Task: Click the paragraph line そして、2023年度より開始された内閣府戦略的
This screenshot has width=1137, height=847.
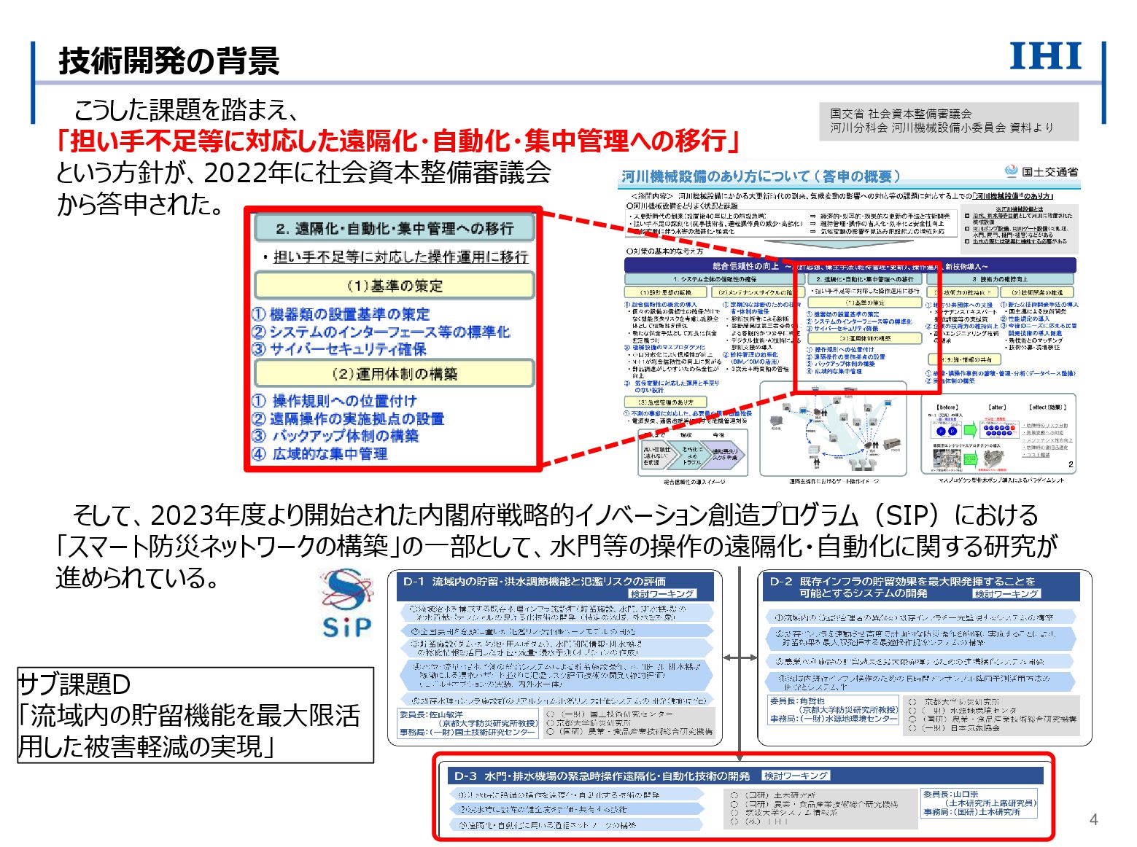Action: point(555,515)
